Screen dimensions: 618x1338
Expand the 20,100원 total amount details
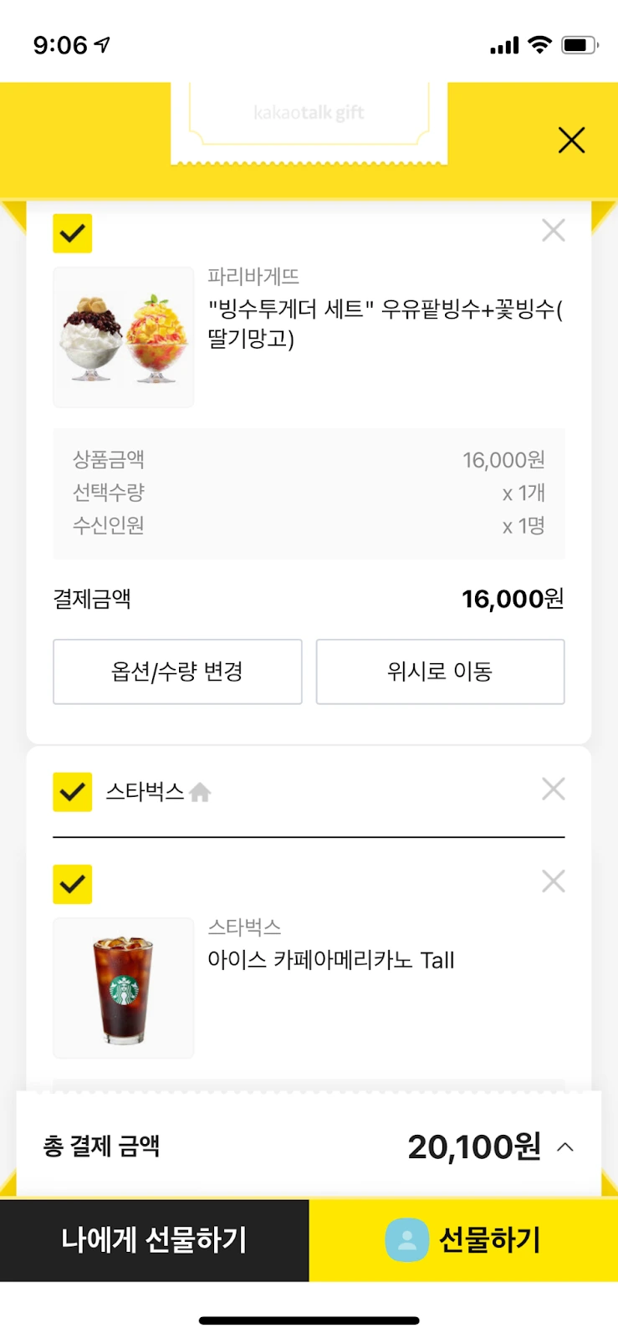pos(474,1146)
